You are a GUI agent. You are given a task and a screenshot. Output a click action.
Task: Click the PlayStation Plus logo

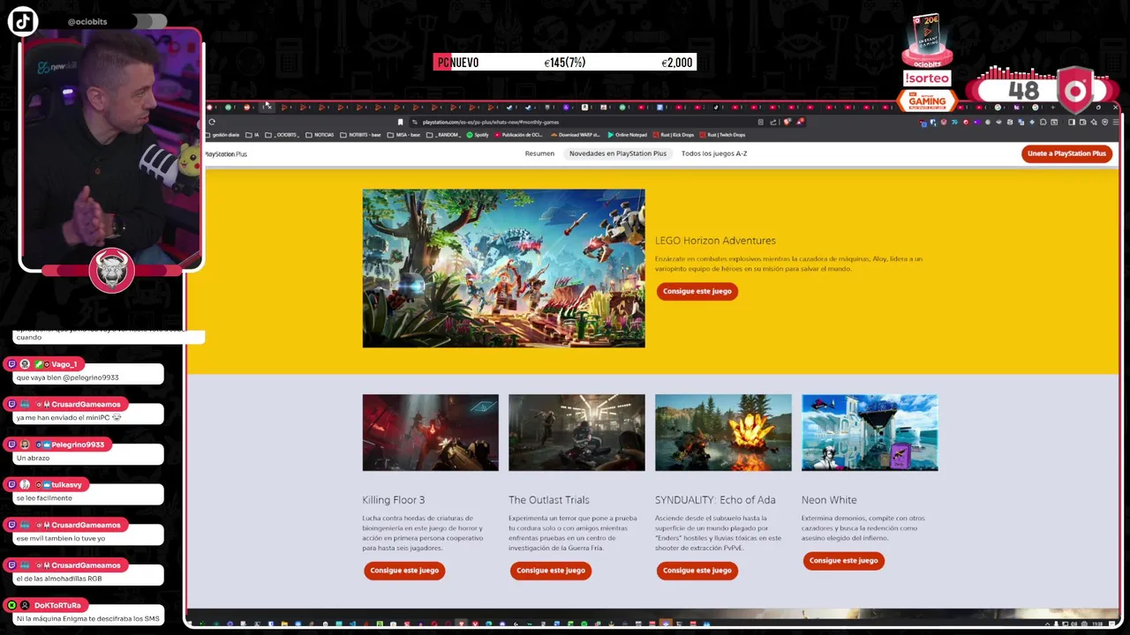click(226, 153)
